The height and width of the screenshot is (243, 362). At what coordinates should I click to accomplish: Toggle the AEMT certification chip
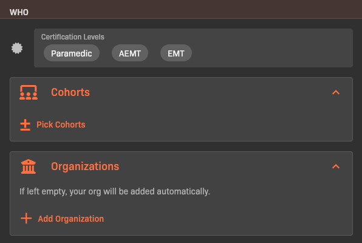[x=130, y=53]
